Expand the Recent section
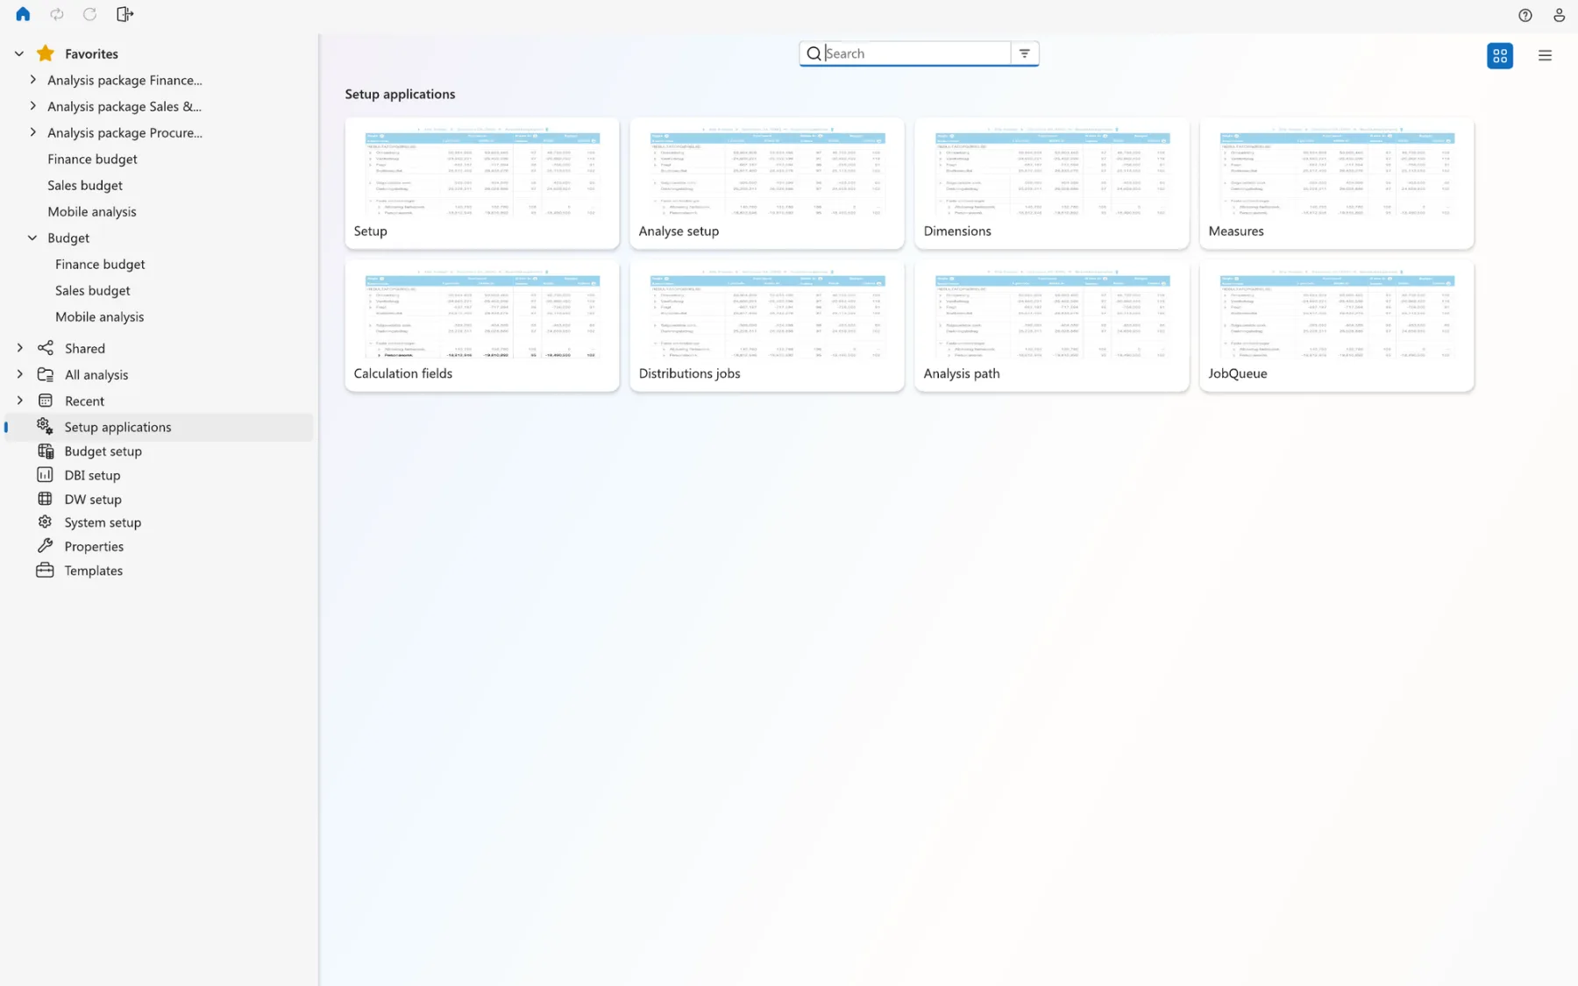Screen dimensions: 1578x986 (x=19, y=401)
